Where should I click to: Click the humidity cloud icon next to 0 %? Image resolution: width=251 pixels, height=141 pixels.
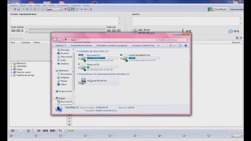(231, 31)
